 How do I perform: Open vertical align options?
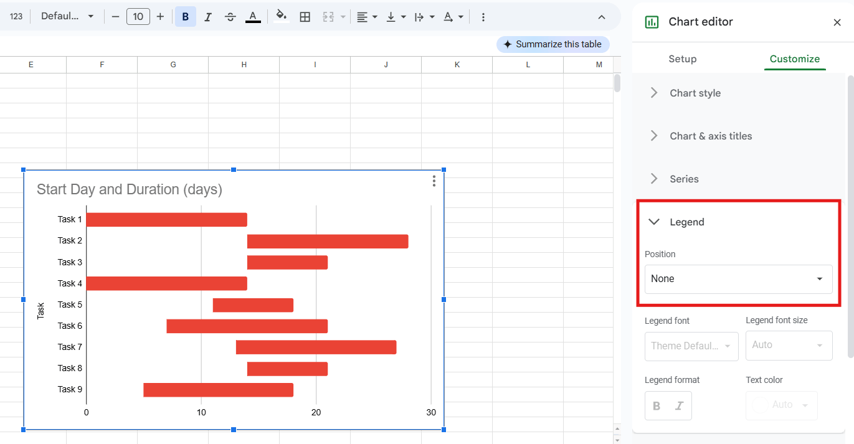pos(396,17)
